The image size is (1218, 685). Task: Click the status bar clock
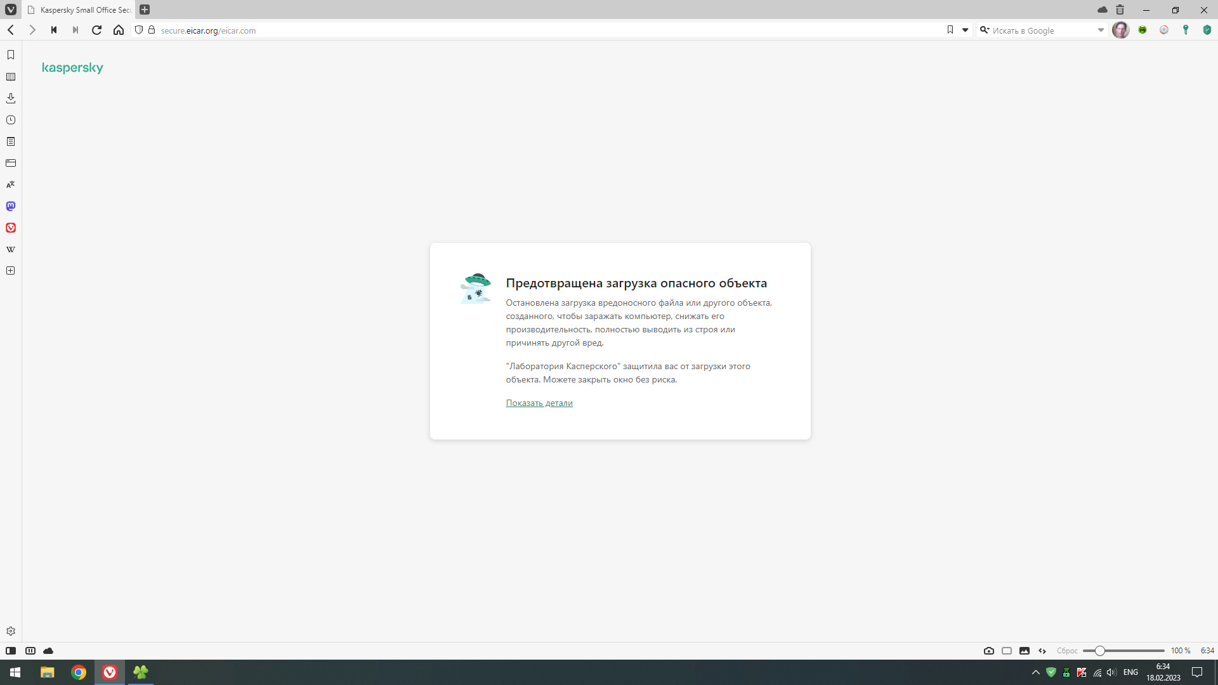click(1207, 651)
